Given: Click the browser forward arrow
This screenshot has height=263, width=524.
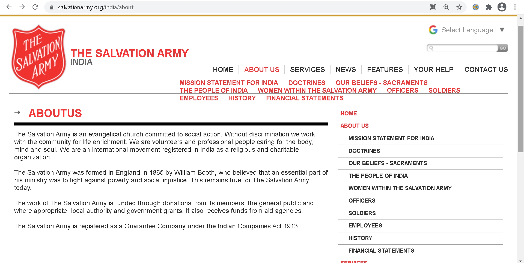Looking at the screenshot, I should [22, 7].
